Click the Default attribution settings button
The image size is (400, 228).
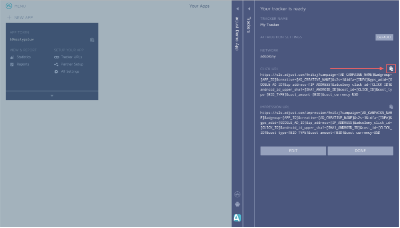tap(384, 37)
